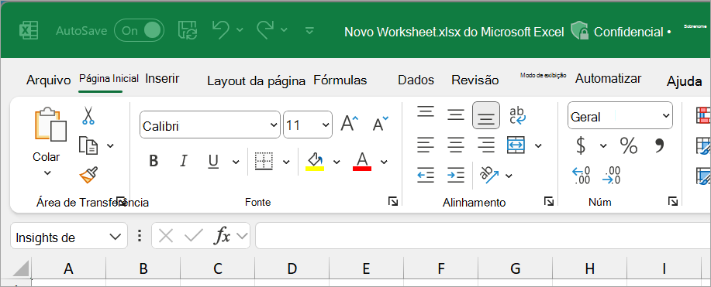Switch to the Inserir tab

coord(162,78)
